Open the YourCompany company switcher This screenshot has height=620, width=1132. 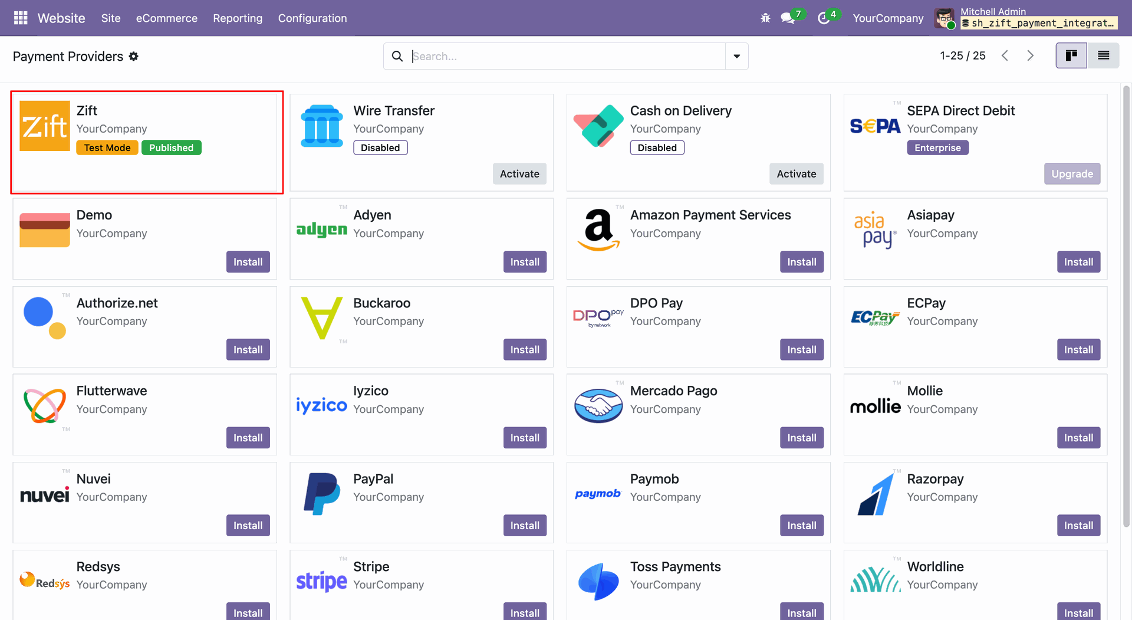pos(888,18)
